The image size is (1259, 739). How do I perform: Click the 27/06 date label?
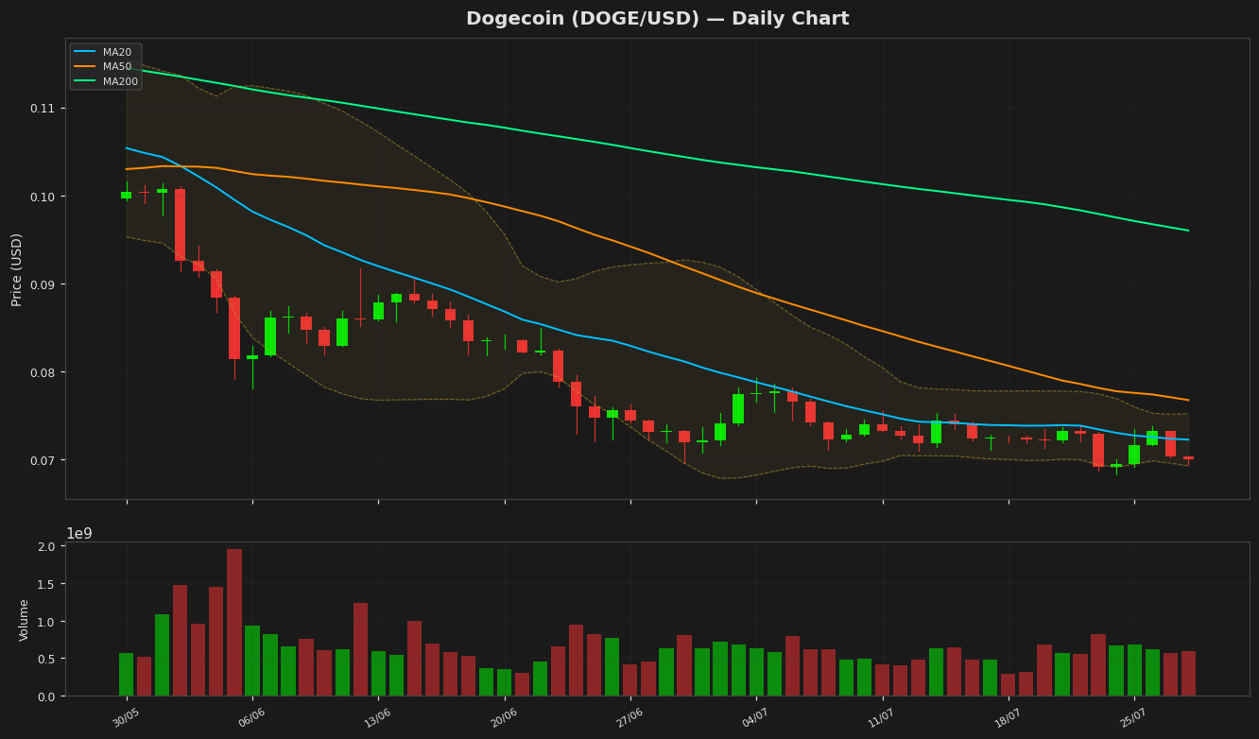coord(629,718)
